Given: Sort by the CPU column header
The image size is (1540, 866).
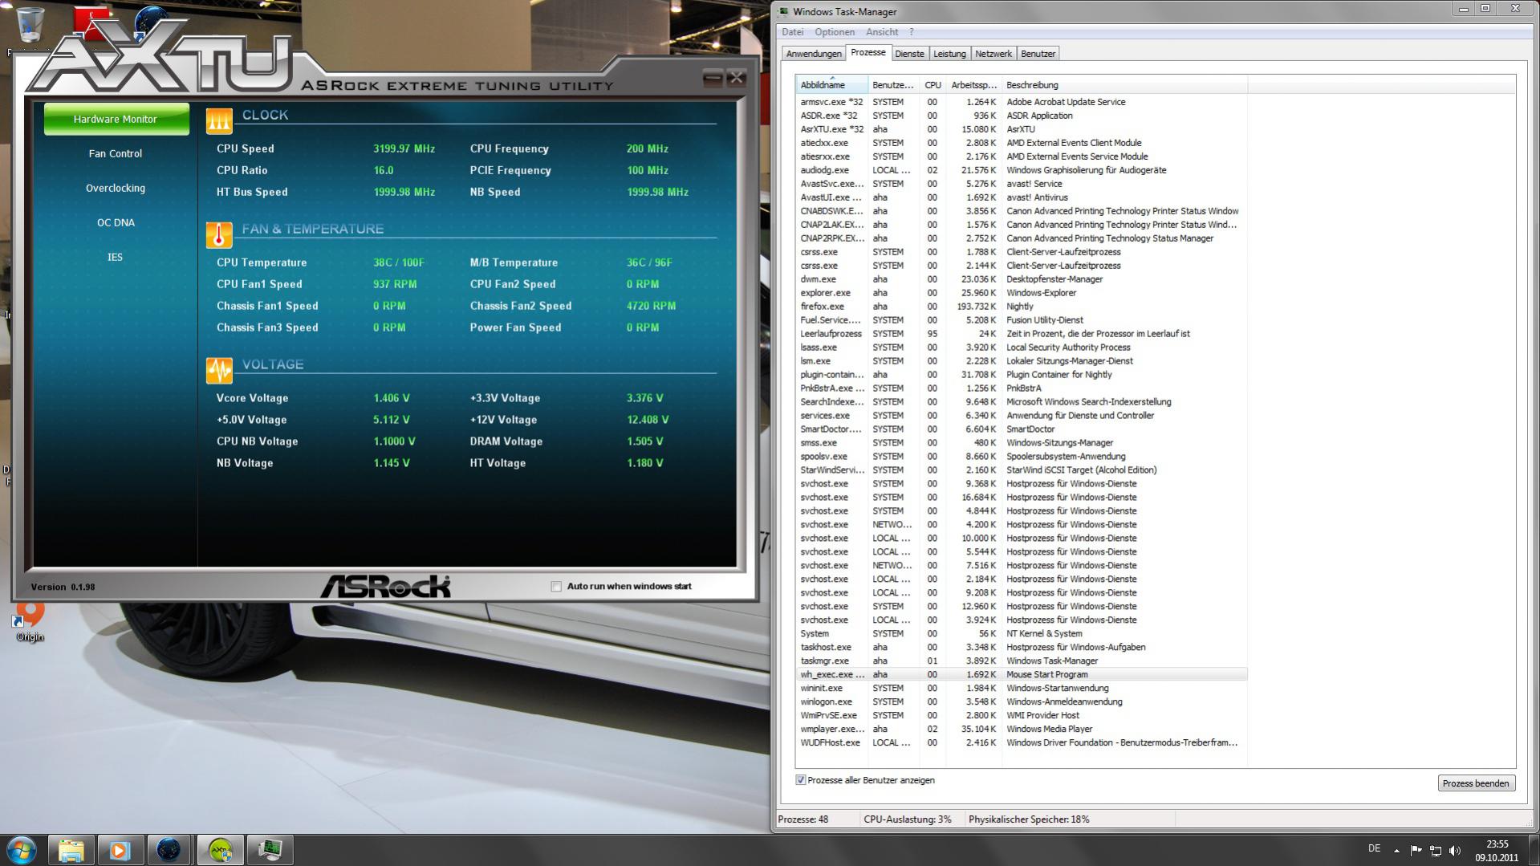Looking at the screenshot, I should tap(932, 85).
